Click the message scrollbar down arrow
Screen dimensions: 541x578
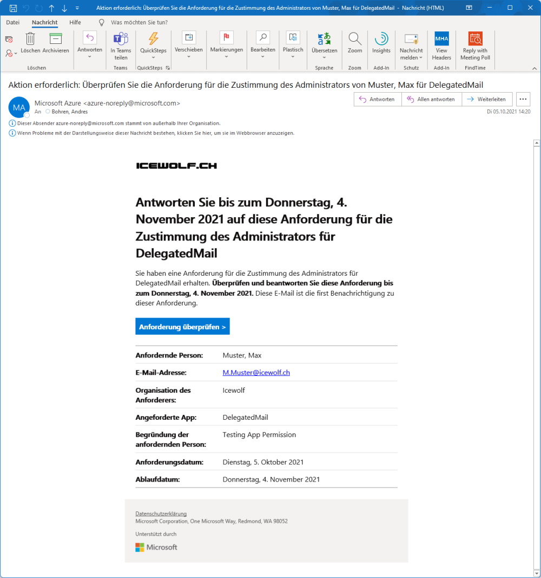(x=537, y=574)
